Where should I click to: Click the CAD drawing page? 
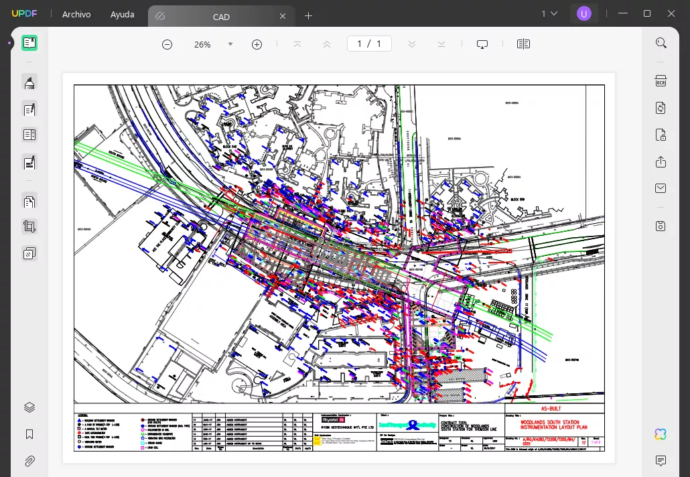tap(339, 267)
